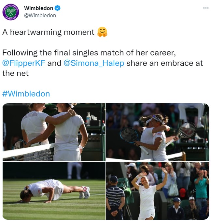The width and height of the screenshot is (211, 221).
Task: Click the bold Wimbledon display name
Action: point(38,8)
